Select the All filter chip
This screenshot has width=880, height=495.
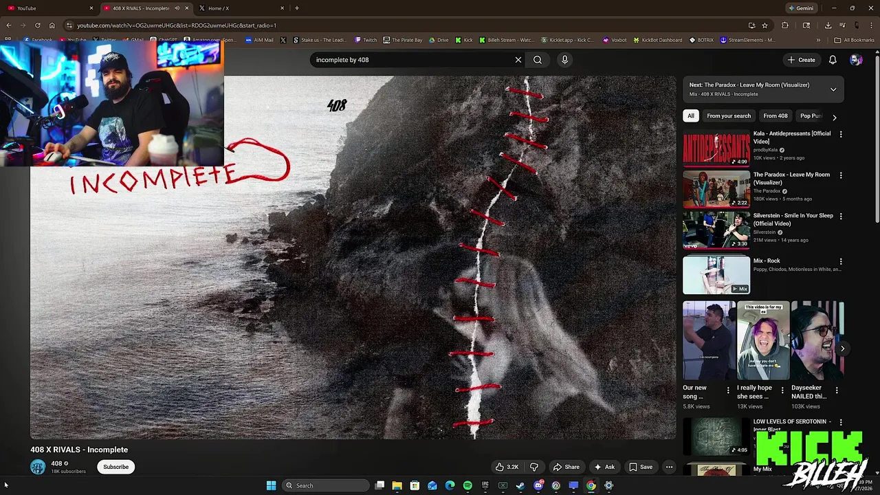(691, 115)
